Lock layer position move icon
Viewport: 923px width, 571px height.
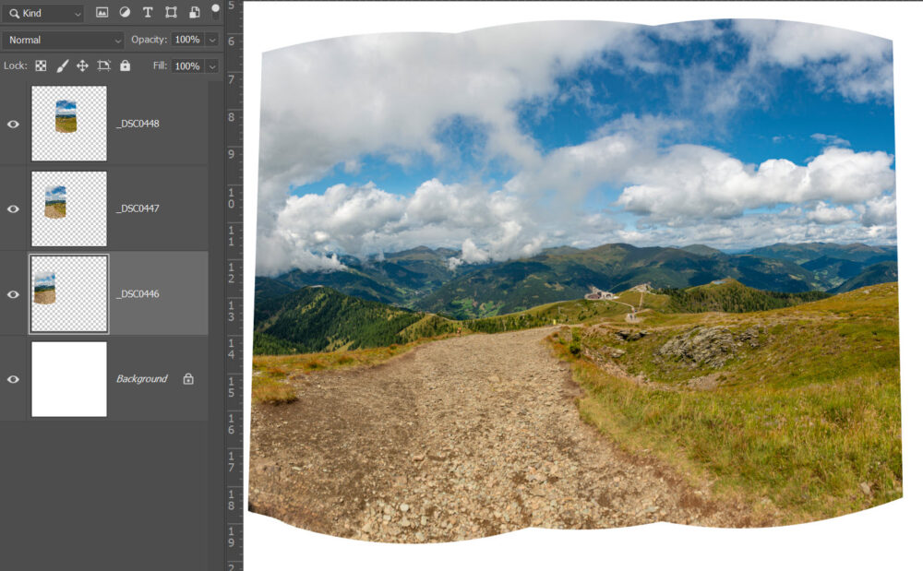82,66
